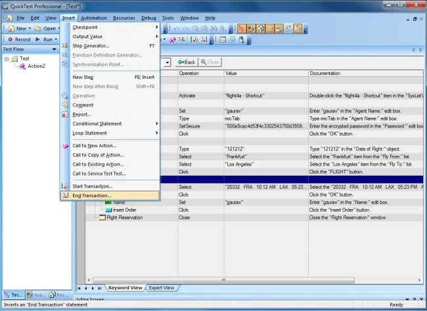Open the Automation menu
The image size is (427, 311).
94,18
